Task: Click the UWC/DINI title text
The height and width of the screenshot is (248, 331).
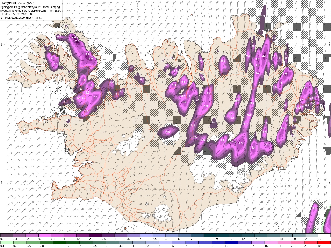Action: tap(9, 3)
